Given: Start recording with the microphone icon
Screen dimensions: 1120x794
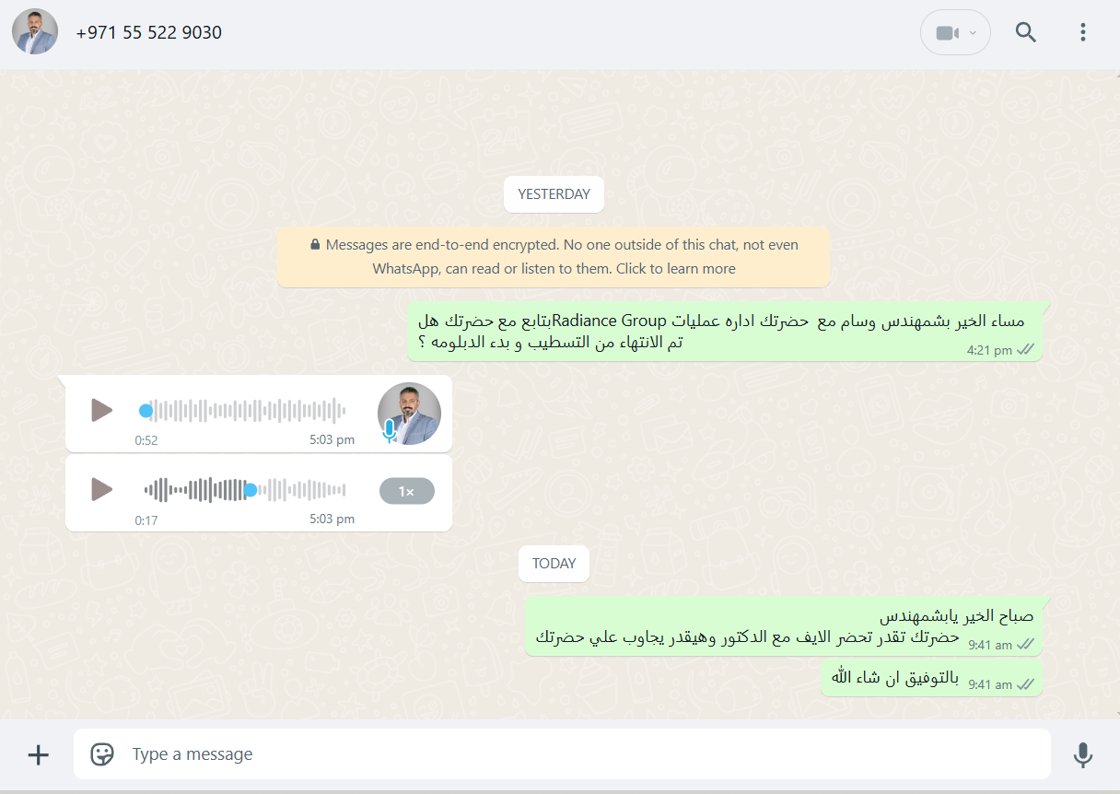Looking at the screenshot, I should coord(1083,755).
